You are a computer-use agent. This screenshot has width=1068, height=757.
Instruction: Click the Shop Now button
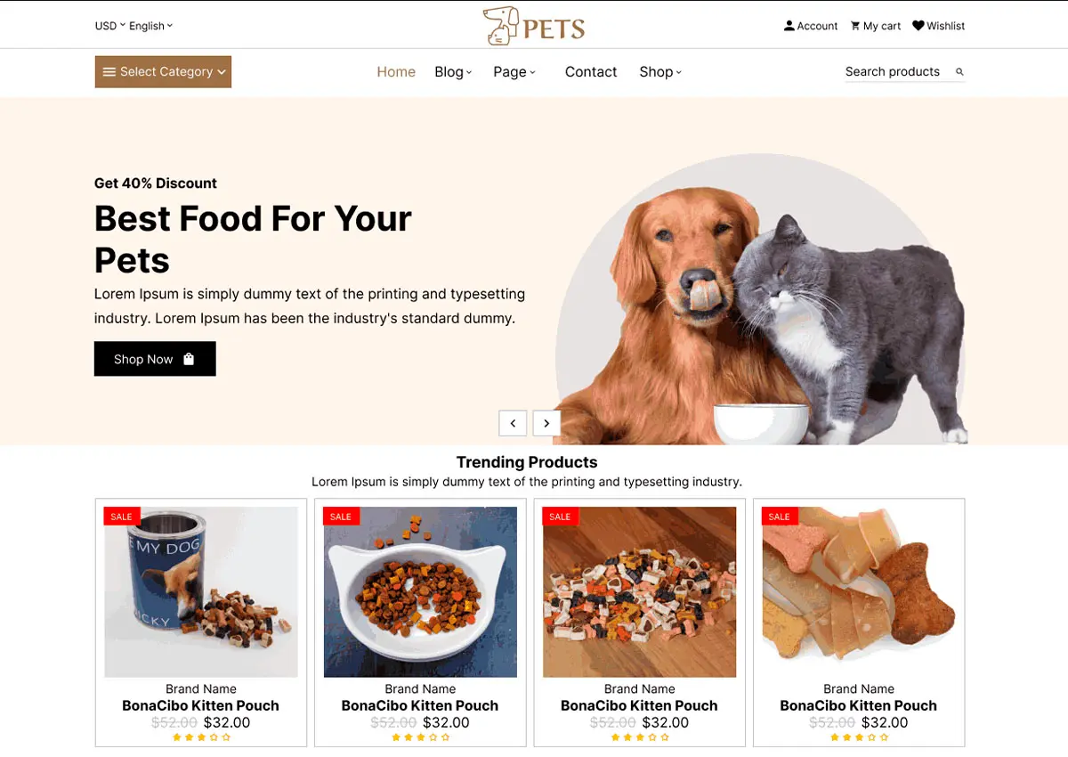point(155,359)
